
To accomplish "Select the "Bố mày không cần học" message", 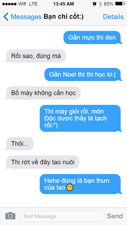I will [x=42, y=93].
